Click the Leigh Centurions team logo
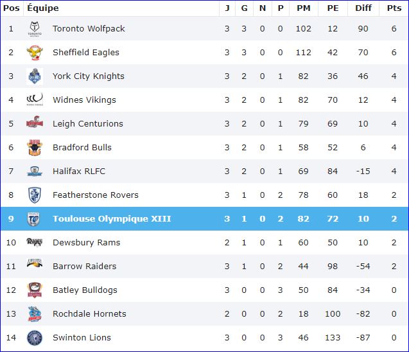This screenshot has height=352, width=409. coord(35,124)
